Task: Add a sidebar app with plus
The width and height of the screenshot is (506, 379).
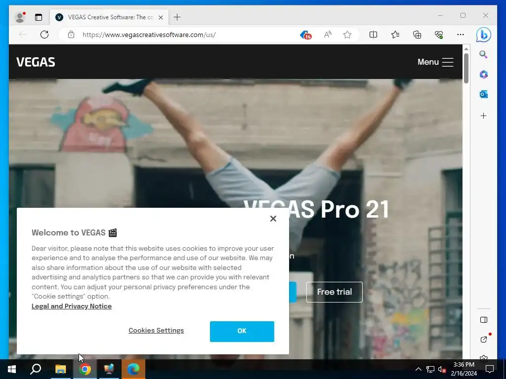Action: click(x=483, y=115)
